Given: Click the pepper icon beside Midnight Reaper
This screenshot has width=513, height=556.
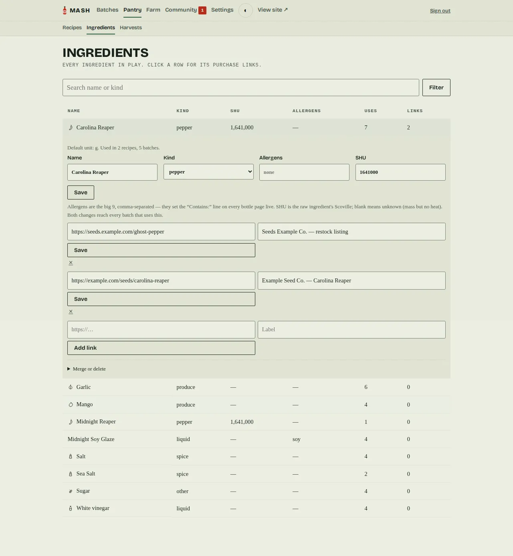Looking at the screenshot, I should (x=71, y=422).
